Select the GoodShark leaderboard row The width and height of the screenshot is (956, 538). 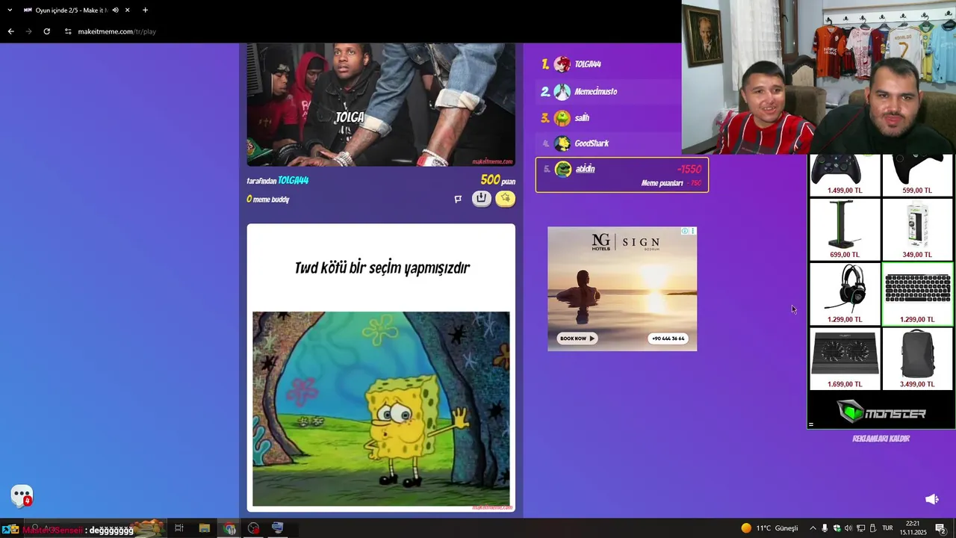pos(609,143)
